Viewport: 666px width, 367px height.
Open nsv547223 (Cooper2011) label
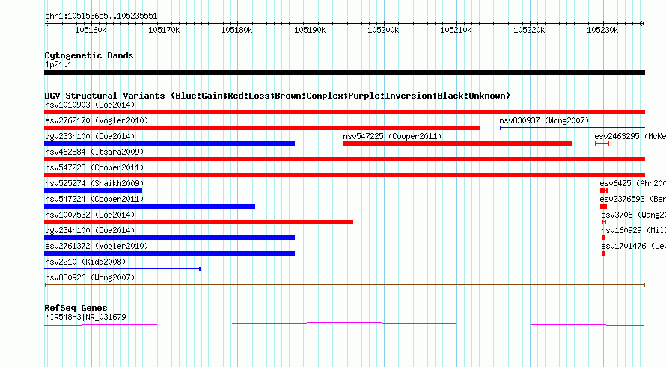point(94,167)
